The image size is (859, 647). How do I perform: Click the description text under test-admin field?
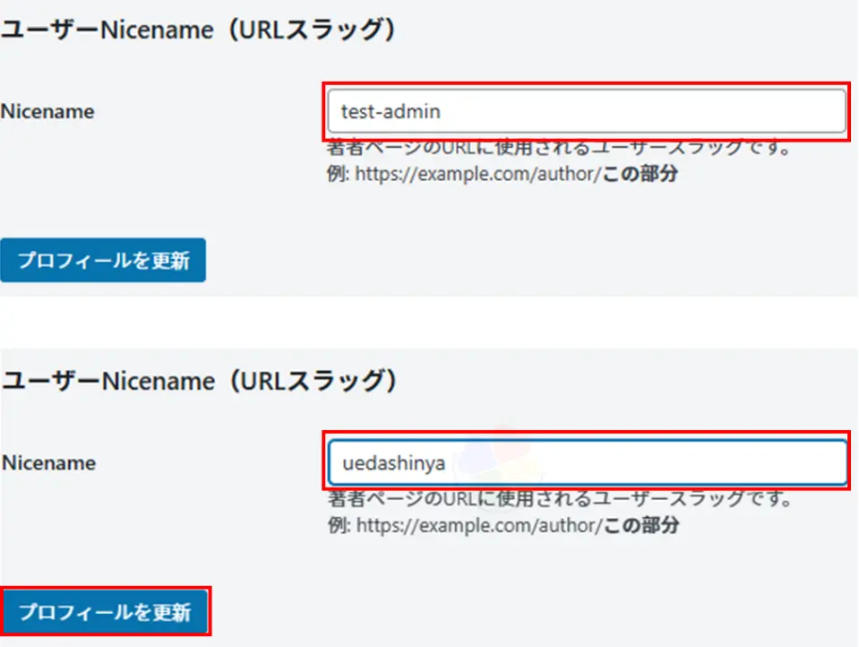559,147
